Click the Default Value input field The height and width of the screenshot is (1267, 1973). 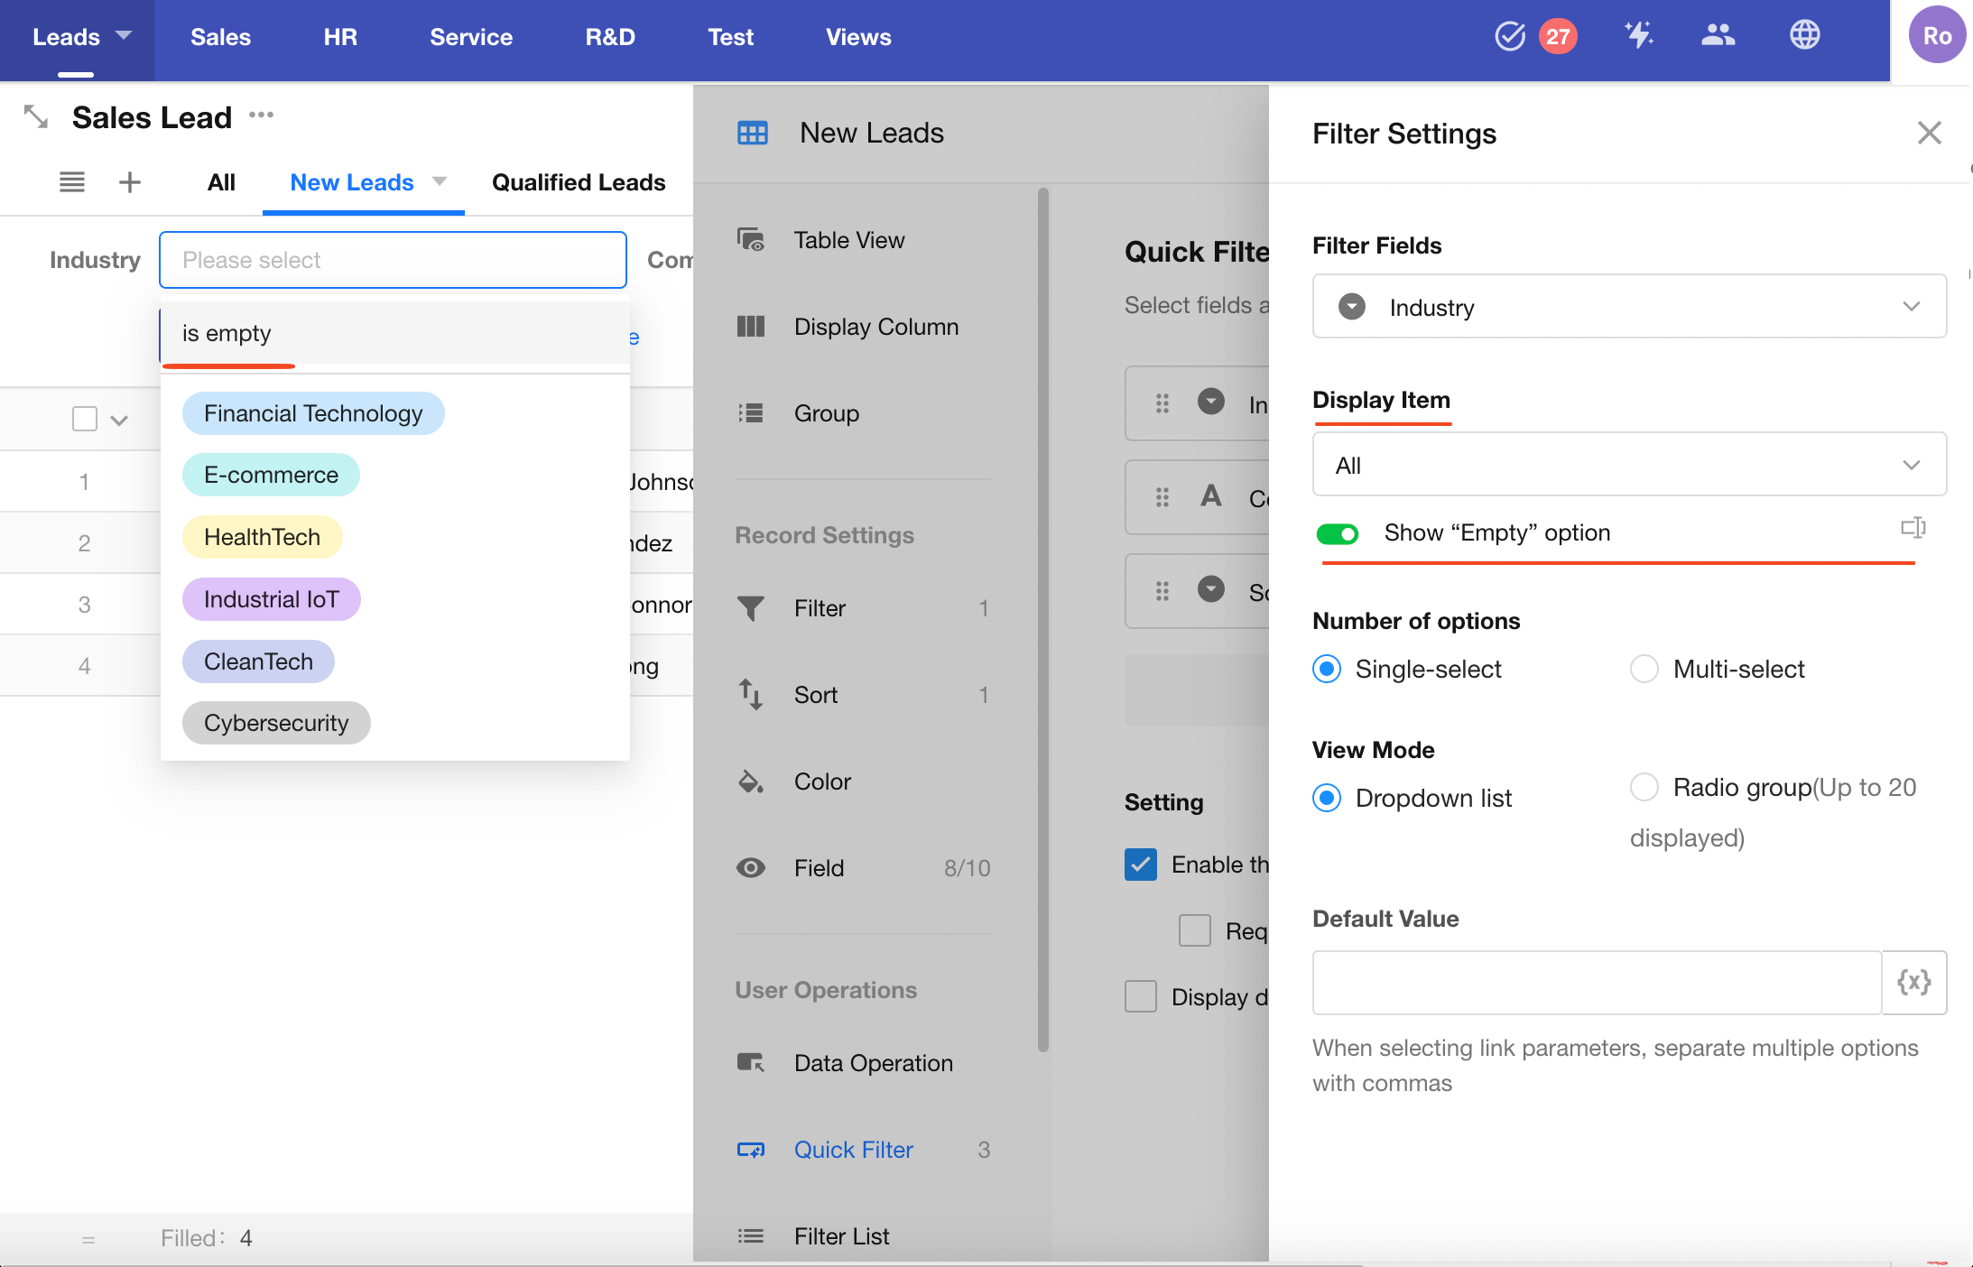1596,982
